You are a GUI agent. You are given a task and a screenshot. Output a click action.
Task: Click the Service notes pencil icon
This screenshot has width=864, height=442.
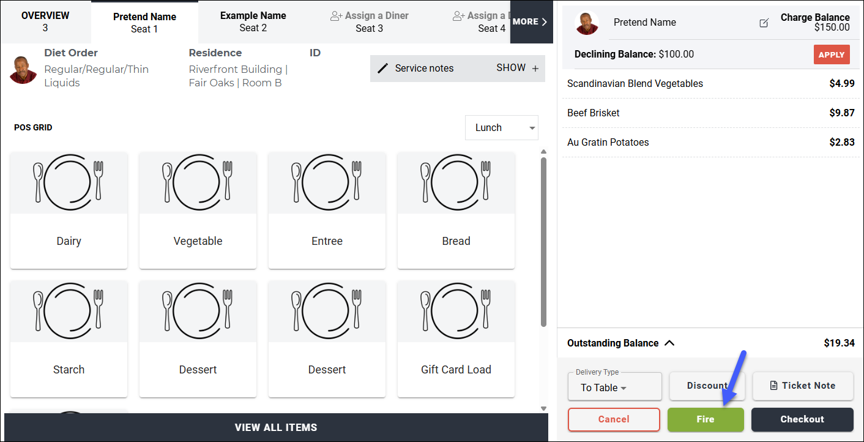383,68
